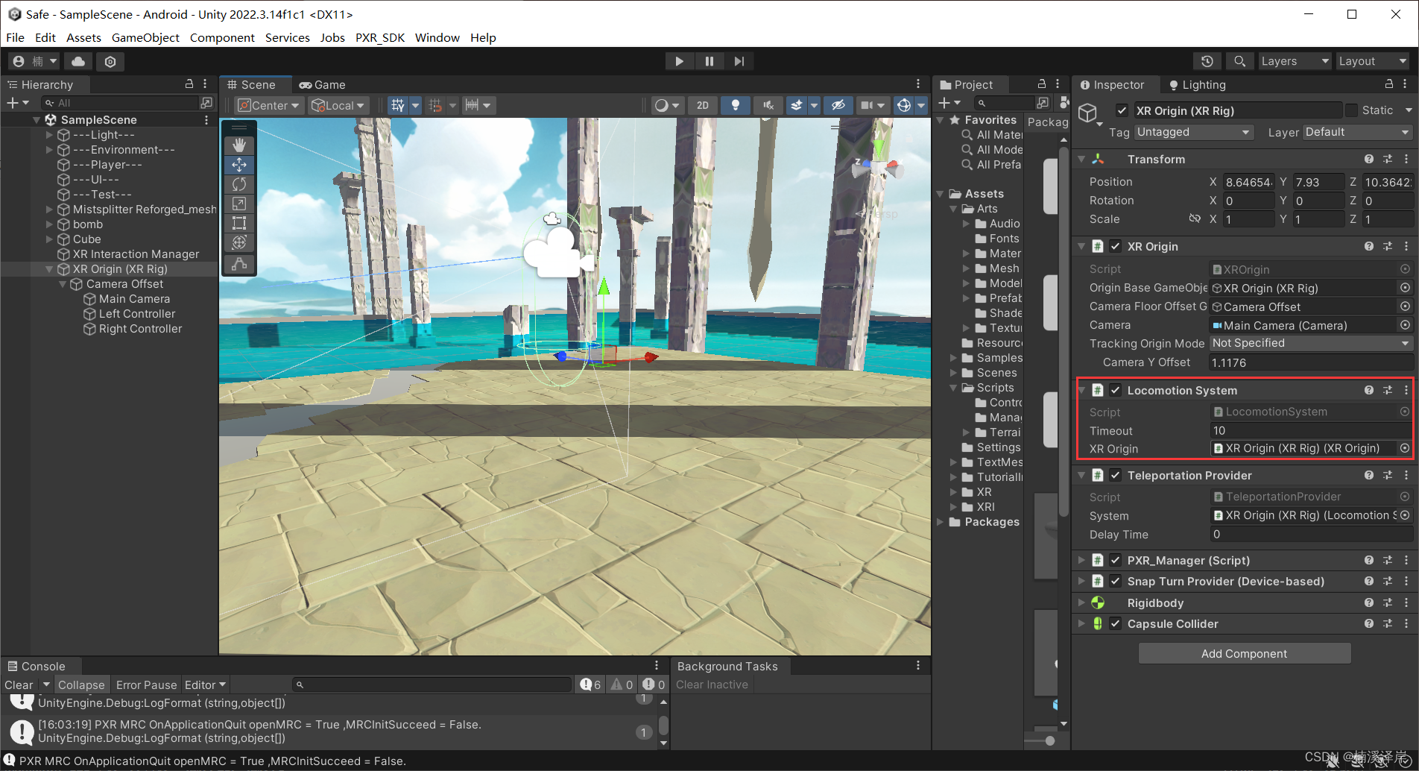Open Rigidbody component more options menu

click(1406, 602)
